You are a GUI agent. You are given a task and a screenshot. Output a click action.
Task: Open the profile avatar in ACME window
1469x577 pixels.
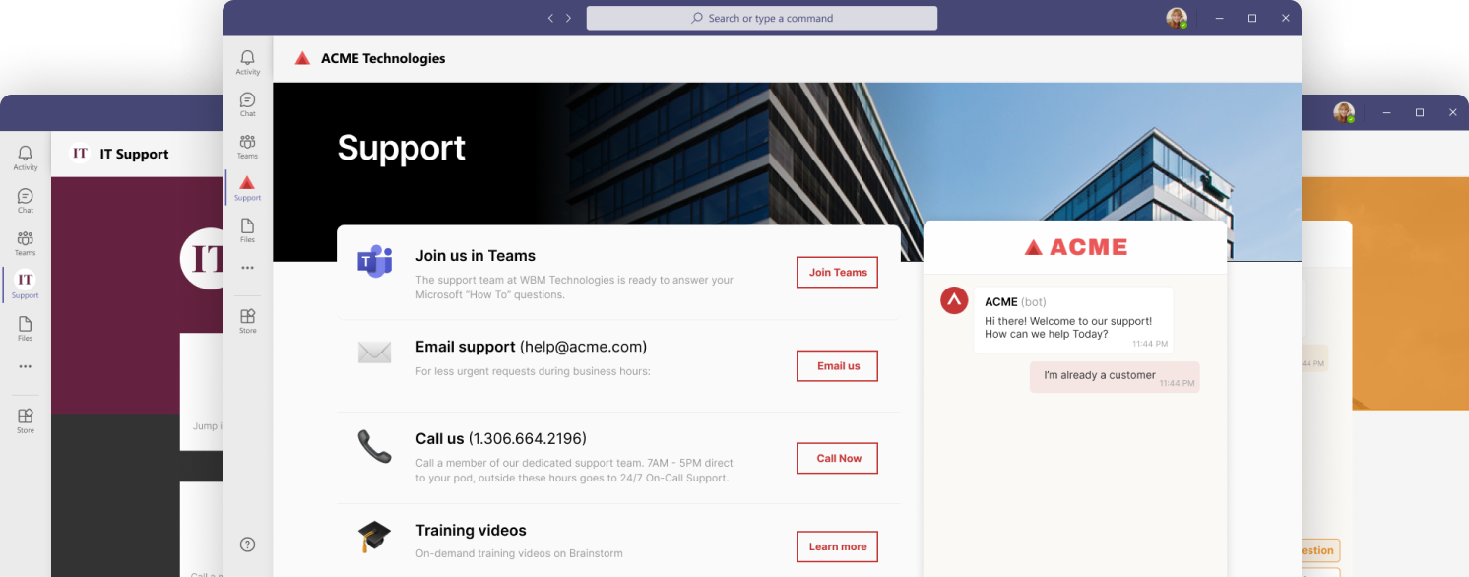coord(1177,18)
